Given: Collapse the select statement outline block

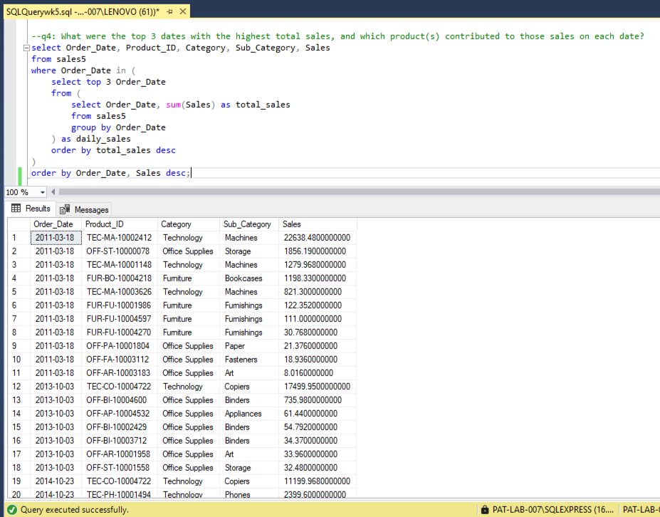Looking at the screenshot, I should click(26, 48).
